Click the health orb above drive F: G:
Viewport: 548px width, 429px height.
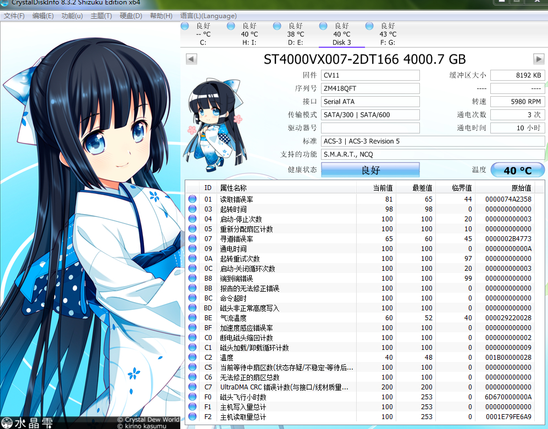369,26
